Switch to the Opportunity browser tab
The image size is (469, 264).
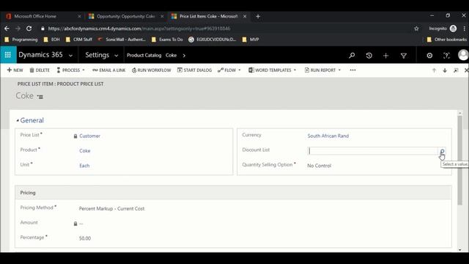[125, 16]
